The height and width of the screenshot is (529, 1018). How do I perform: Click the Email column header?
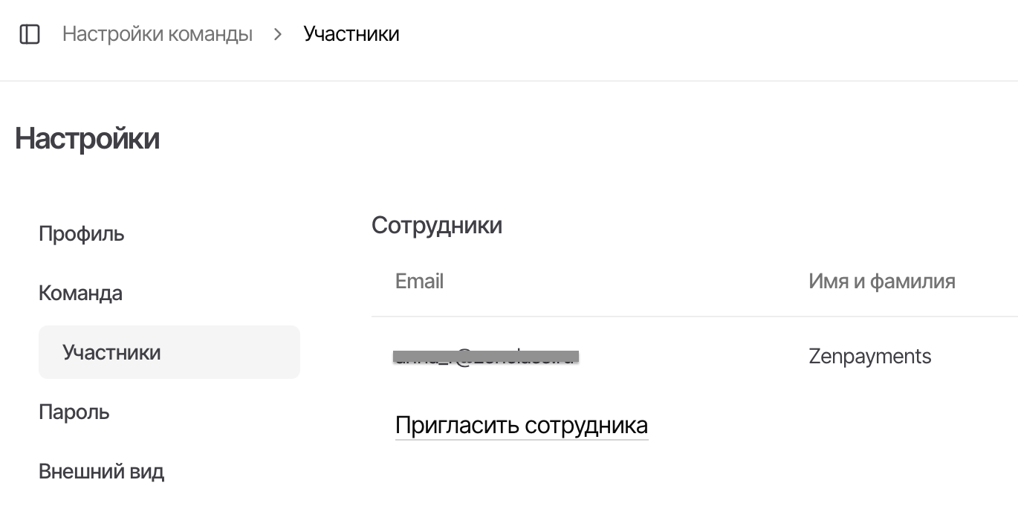click(419, 282)
